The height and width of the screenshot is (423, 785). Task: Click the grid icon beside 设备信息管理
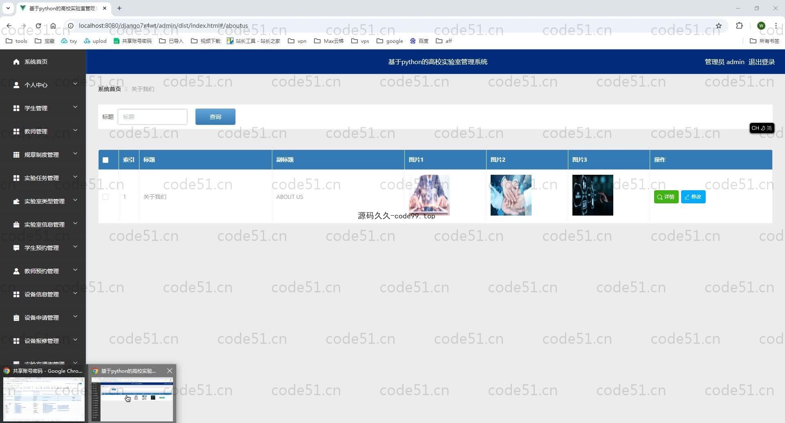(16, 294)
